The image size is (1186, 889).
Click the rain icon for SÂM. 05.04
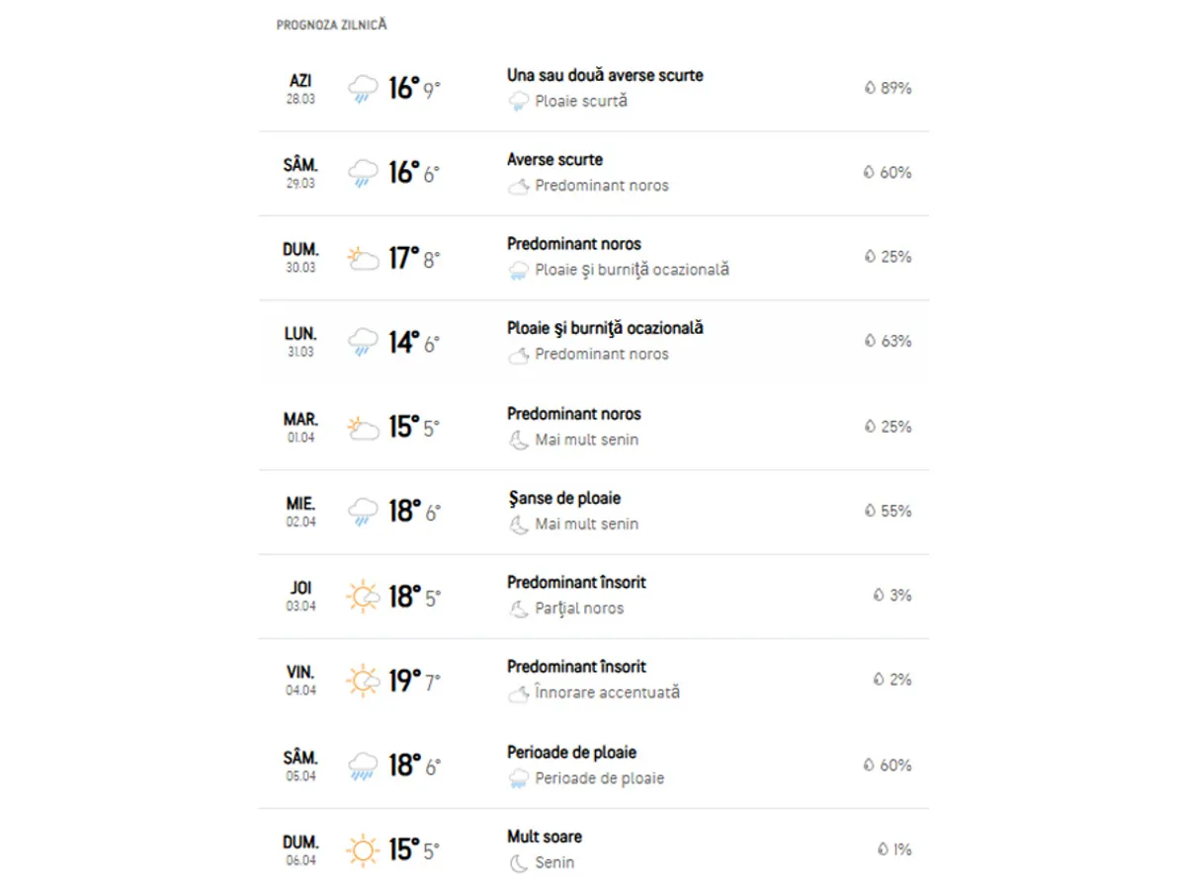coord(363,766)
